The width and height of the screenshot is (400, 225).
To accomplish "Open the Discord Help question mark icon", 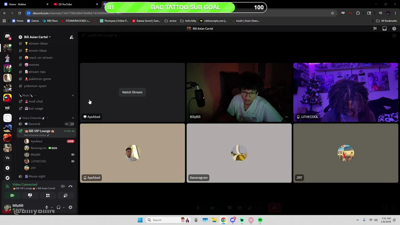I will 394,28.
